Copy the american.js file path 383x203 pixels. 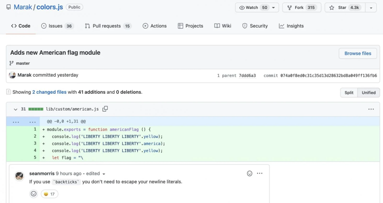pos(105,109)
